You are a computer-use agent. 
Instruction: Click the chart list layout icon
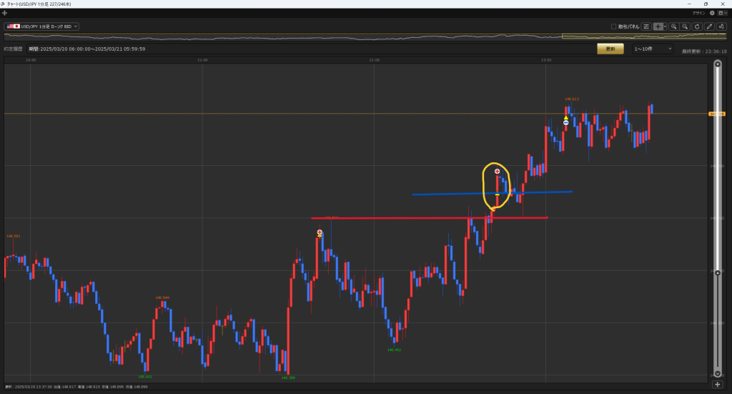pos(646,26)
